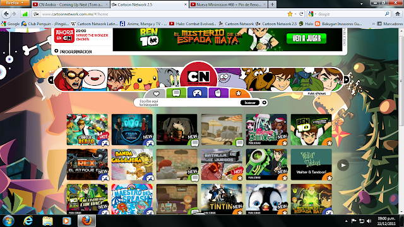Image resolution: width=404 pixels, height=227 pixels.
Task: Reload the page with the refresh icon
Action: click(x=301, y=14)
